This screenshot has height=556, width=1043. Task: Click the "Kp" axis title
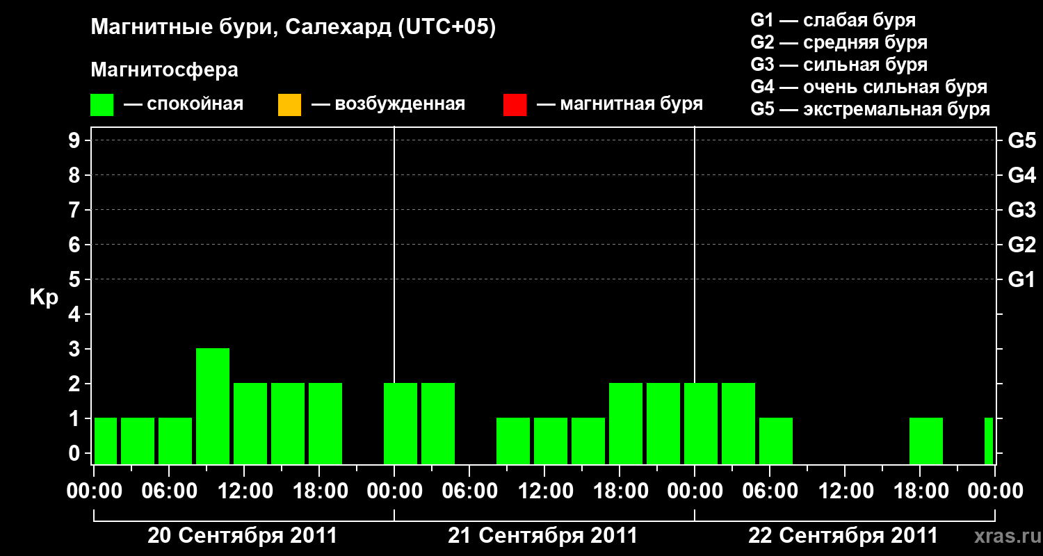tap(44, 297)
